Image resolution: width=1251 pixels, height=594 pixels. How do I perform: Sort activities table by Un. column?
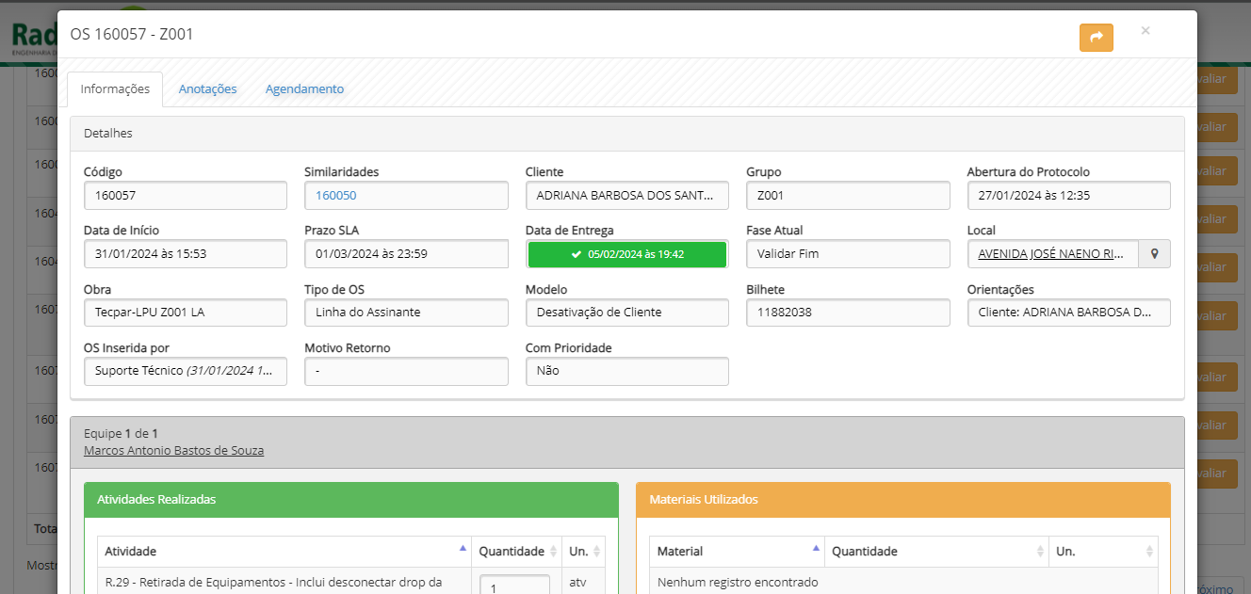coord(583,551)
